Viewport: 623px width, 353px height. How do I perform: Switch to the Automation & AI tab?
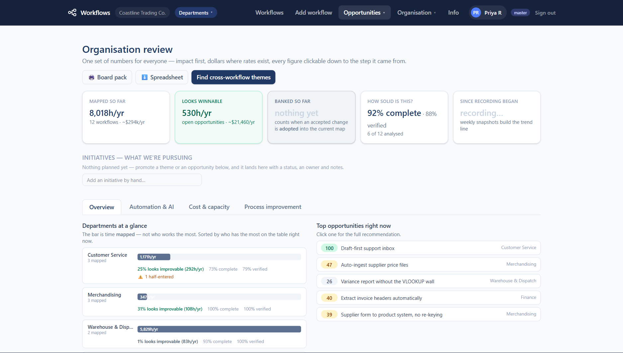tap(152, 207)
